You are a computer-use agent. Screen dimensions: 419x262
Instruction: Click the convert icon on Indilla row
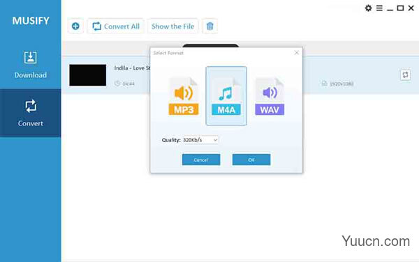click(x=405, y=75)
